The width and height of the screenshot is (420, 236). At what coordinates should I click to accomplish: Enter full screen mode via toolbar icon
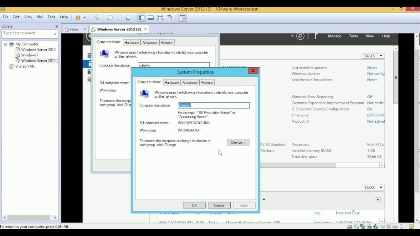pyautogui.click(x=160, y=17)
